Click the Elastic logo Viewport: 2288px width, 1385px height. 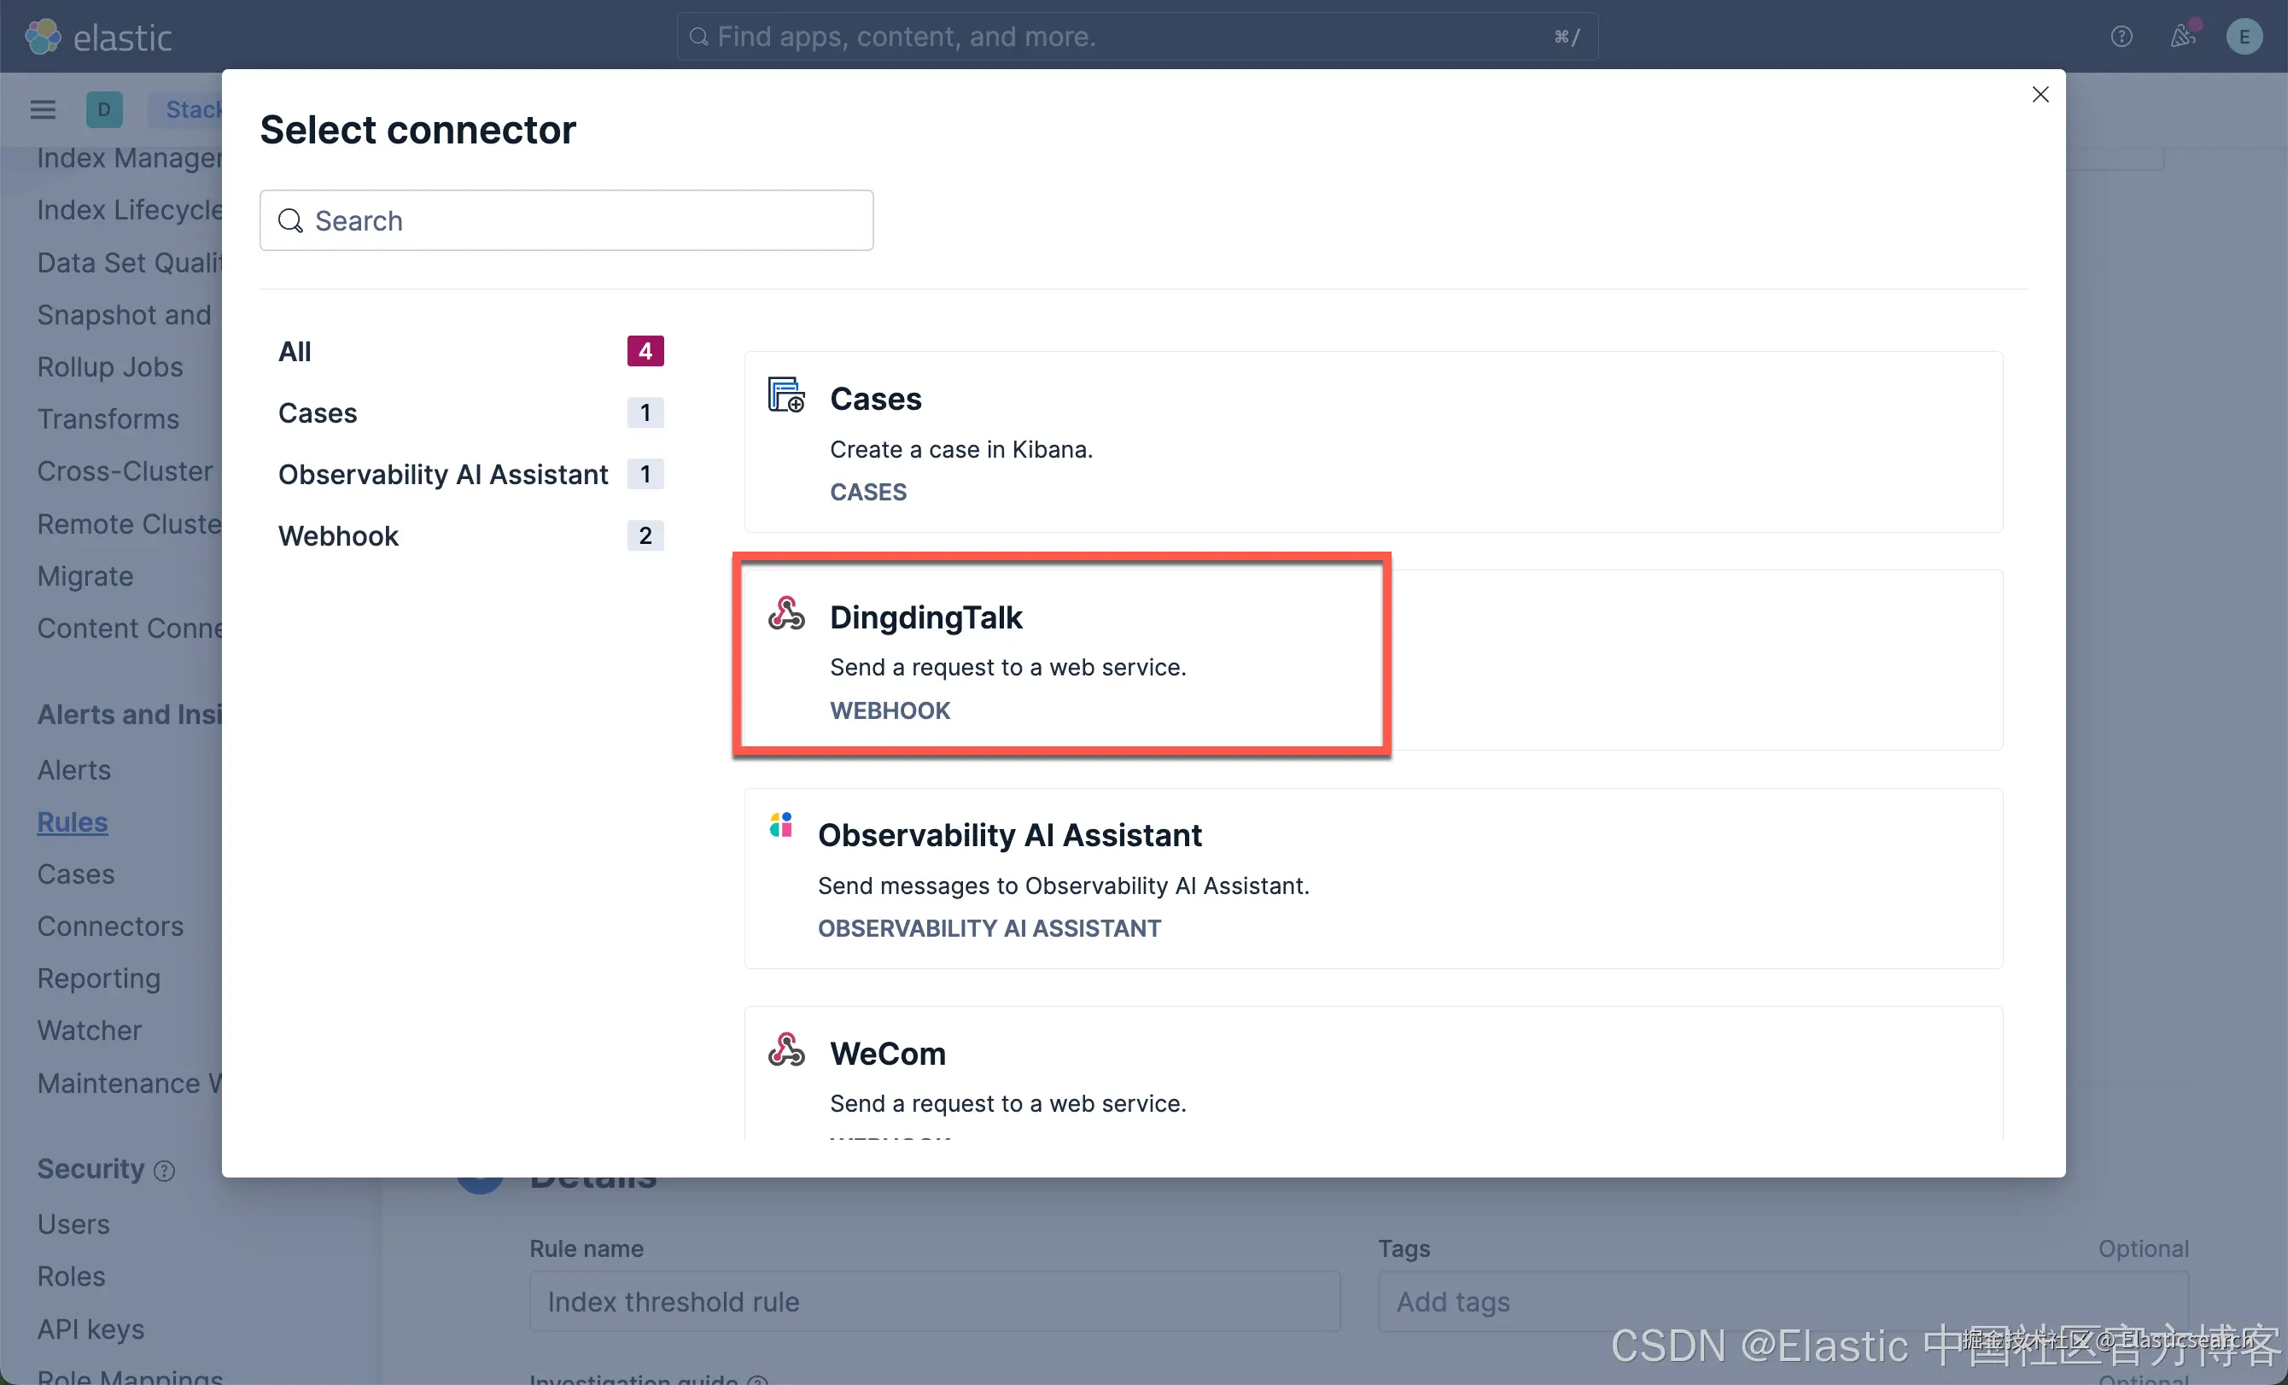99,38
